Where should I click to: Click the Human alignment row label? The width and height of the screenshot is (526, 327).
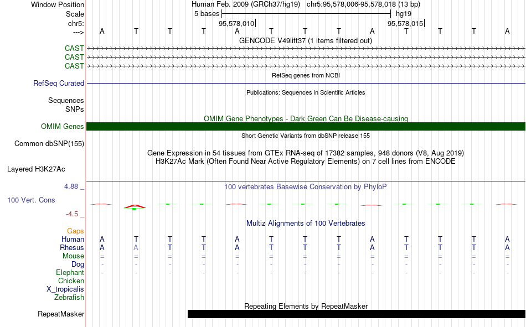pos(73,240)
